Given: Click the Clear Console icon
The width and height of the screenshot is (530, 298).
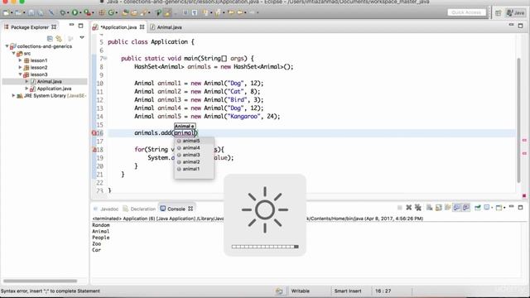Looking at the screenshot, I should click(x=429, y=208).
